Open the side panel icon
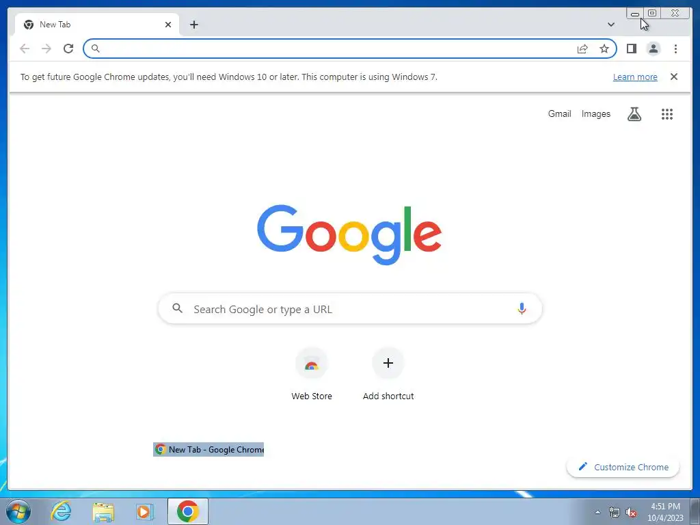Image resolution: width=700 pixels, height=525 pixels. 631,49
